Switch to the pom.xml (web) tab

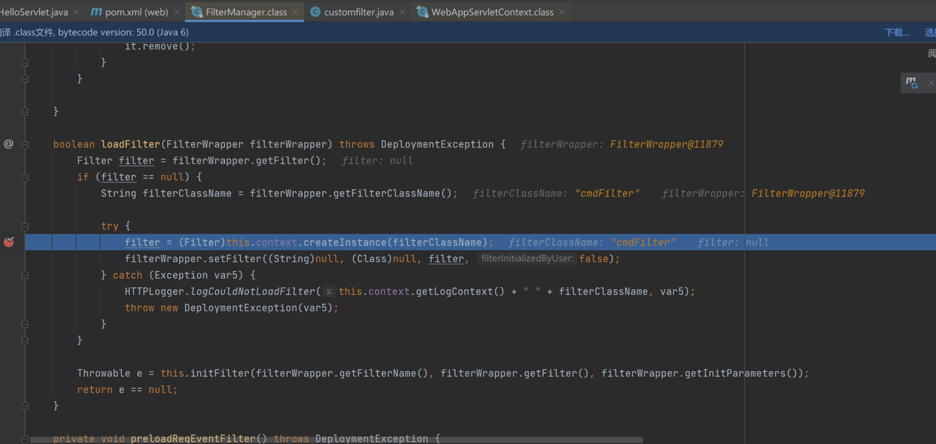136,12
